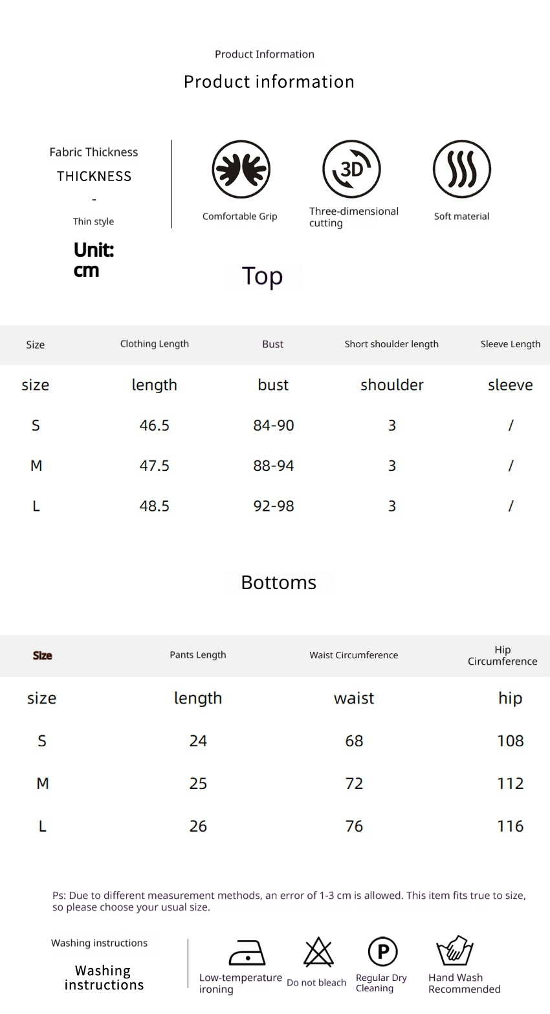Click the 3D three-dimensional cutting icon
The width and height of the screenshot is (550, 1014).
[351, 169]
